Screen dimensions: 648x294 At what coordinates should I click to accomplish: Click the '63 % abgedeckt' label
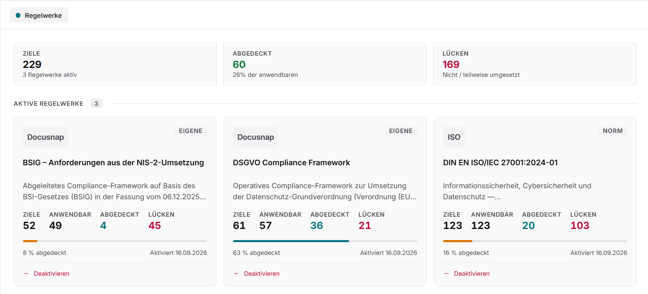coord(256,253)
